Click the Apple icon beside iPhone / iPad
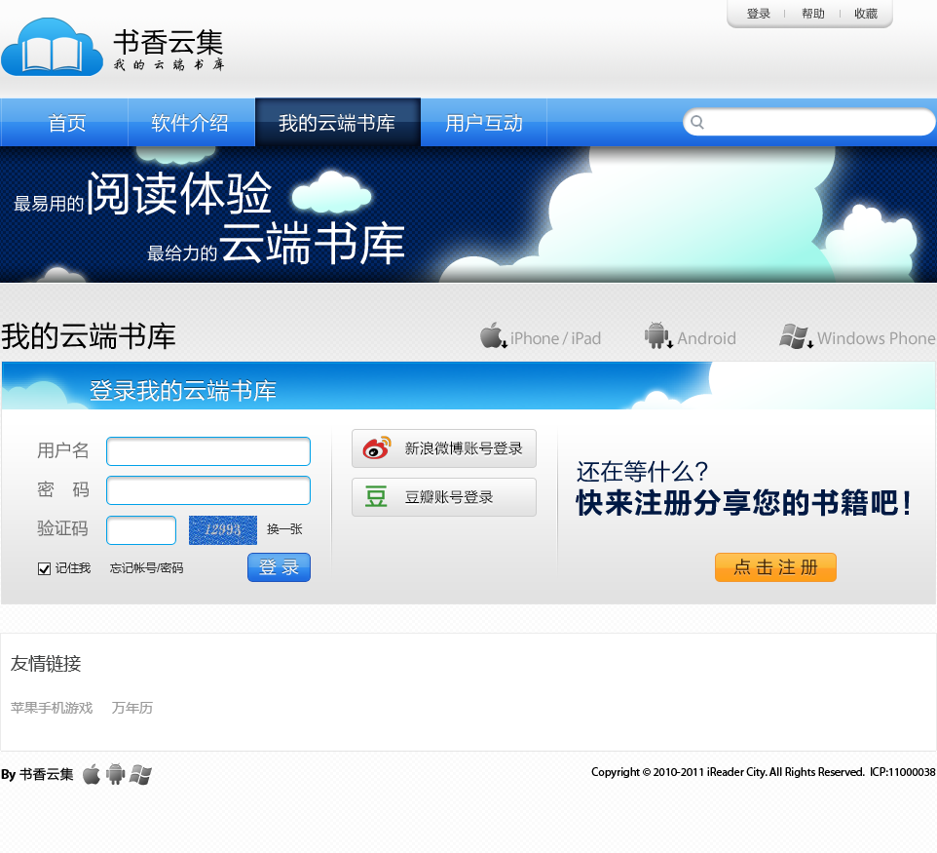Screen dimensions: 937x853 (493, 335)
